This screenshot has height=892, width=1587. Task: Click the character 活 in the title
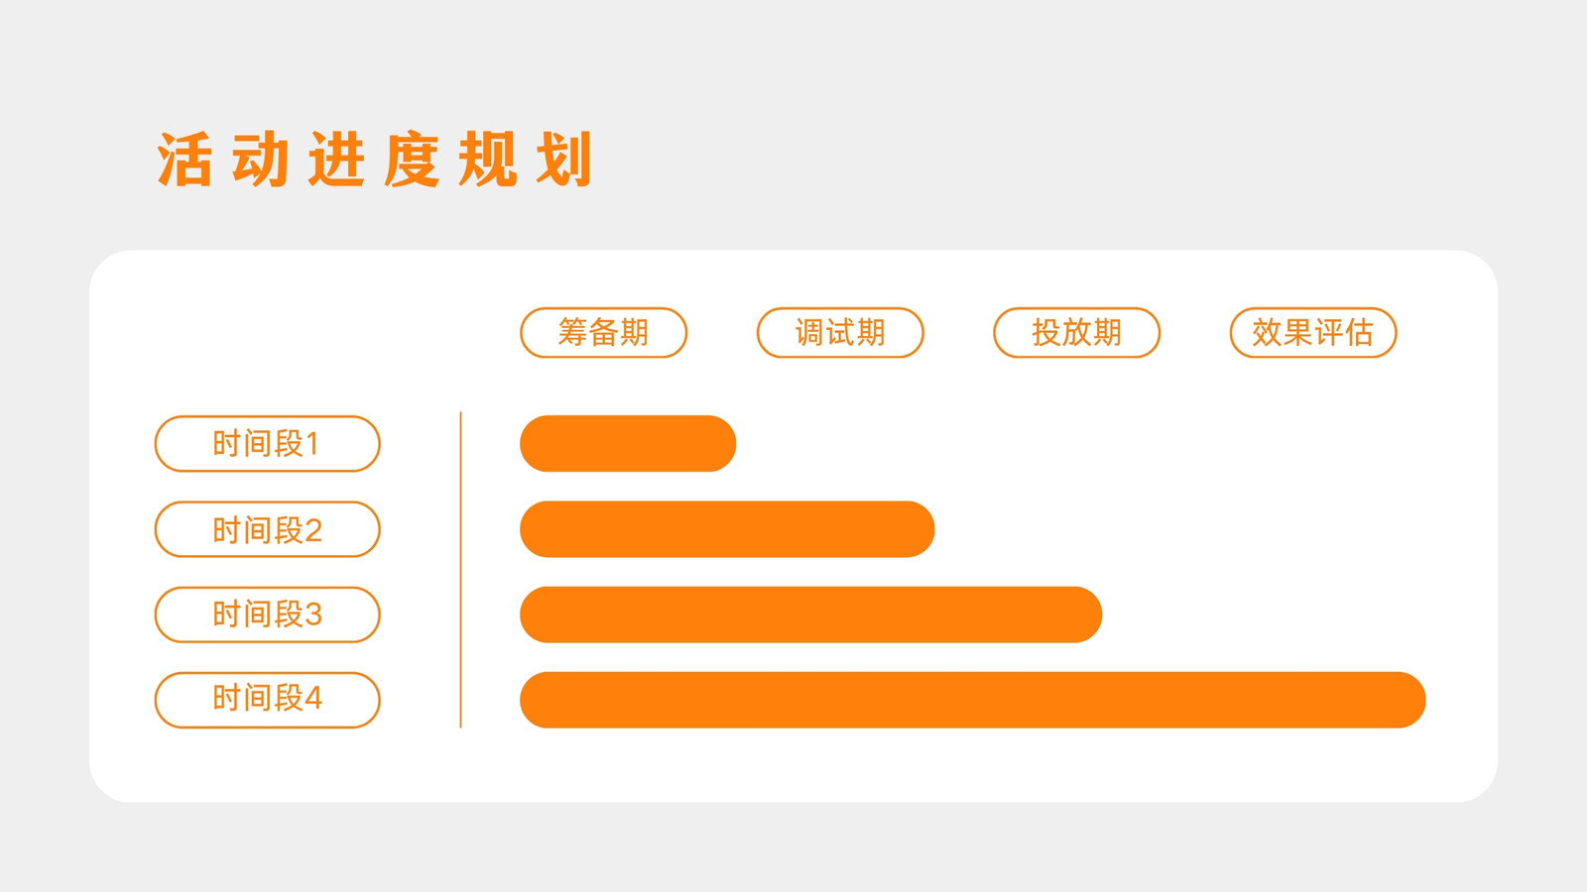pos(184,160)
